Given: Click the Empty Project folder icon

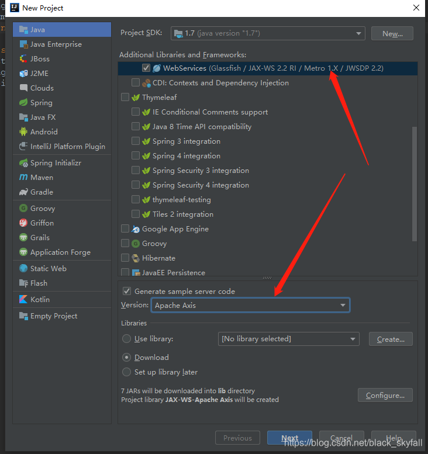Looking at the screenshot, I should click(x=23, y=316).
